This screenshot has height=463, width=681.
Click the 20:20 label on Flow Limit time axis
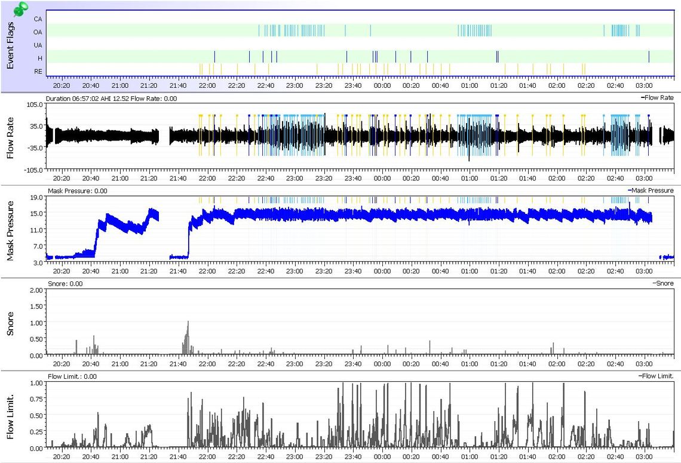pos(62,457)
